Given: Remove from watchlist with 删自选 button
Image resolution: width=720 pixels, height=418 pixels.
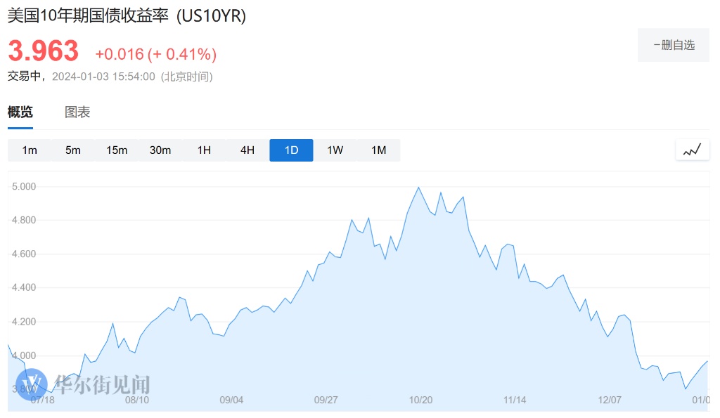Looking at the screenshot, I should (674, 45).
